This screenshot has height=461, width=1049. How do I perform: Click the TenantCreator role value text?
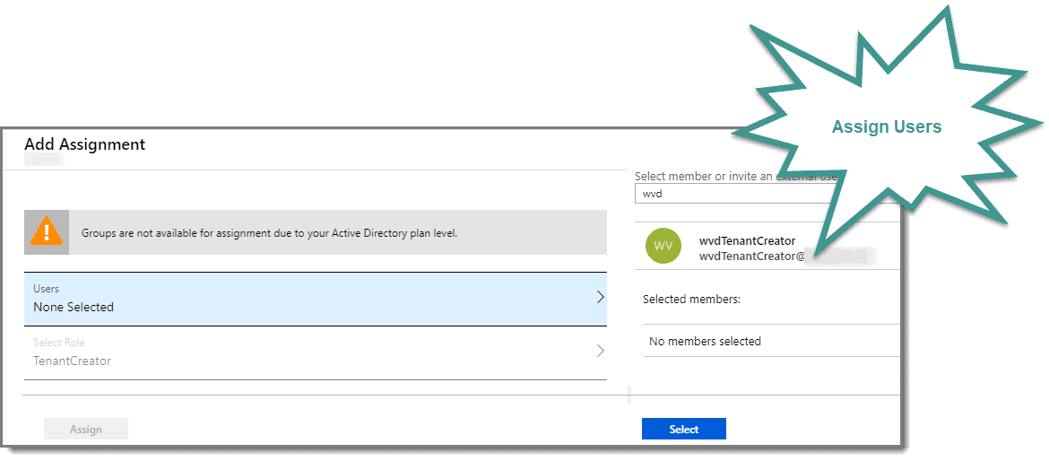tap(73, 361)
